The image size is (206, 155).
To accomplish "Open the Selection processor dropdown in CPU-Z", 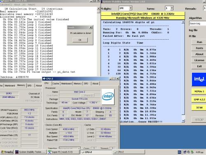I will pyautogui.click(x=70, y=148).
